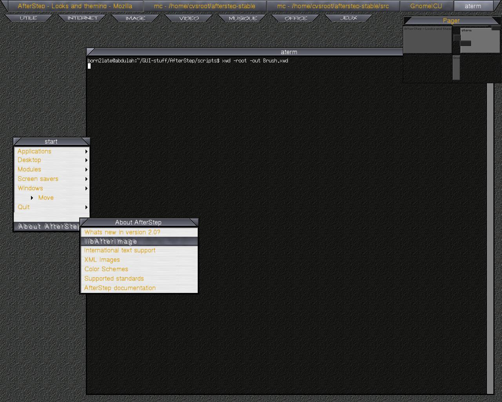Open AfterStep documentation menu item
The height and width of the screenshot is (402, 502).
[x=139, y=288]
